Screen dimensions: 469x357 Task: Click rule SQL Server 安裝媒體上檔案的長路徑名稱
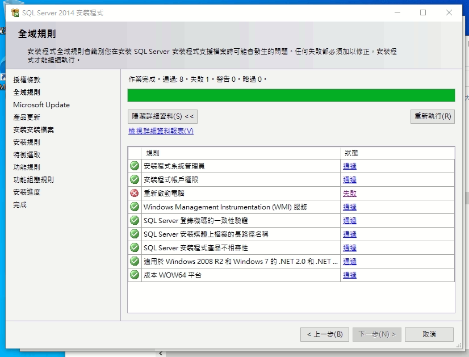click(206, 234)
